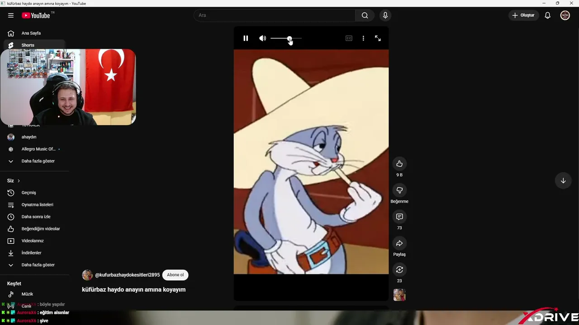Mute the video with the speaker icon
The height and width of the screenshot is (325, 579).
[262, 38]
